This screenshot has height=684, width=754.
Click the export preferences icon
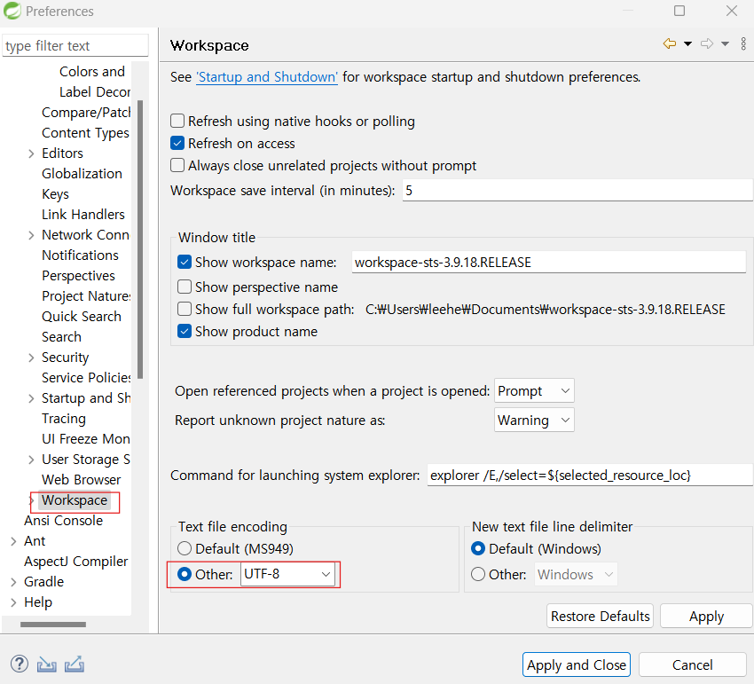pos(75,664)
